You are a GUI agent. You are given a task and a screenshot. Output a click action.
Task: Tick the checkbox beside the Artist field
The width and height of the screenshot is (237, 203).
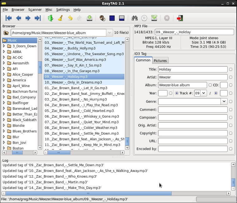(x=231, y=77)
